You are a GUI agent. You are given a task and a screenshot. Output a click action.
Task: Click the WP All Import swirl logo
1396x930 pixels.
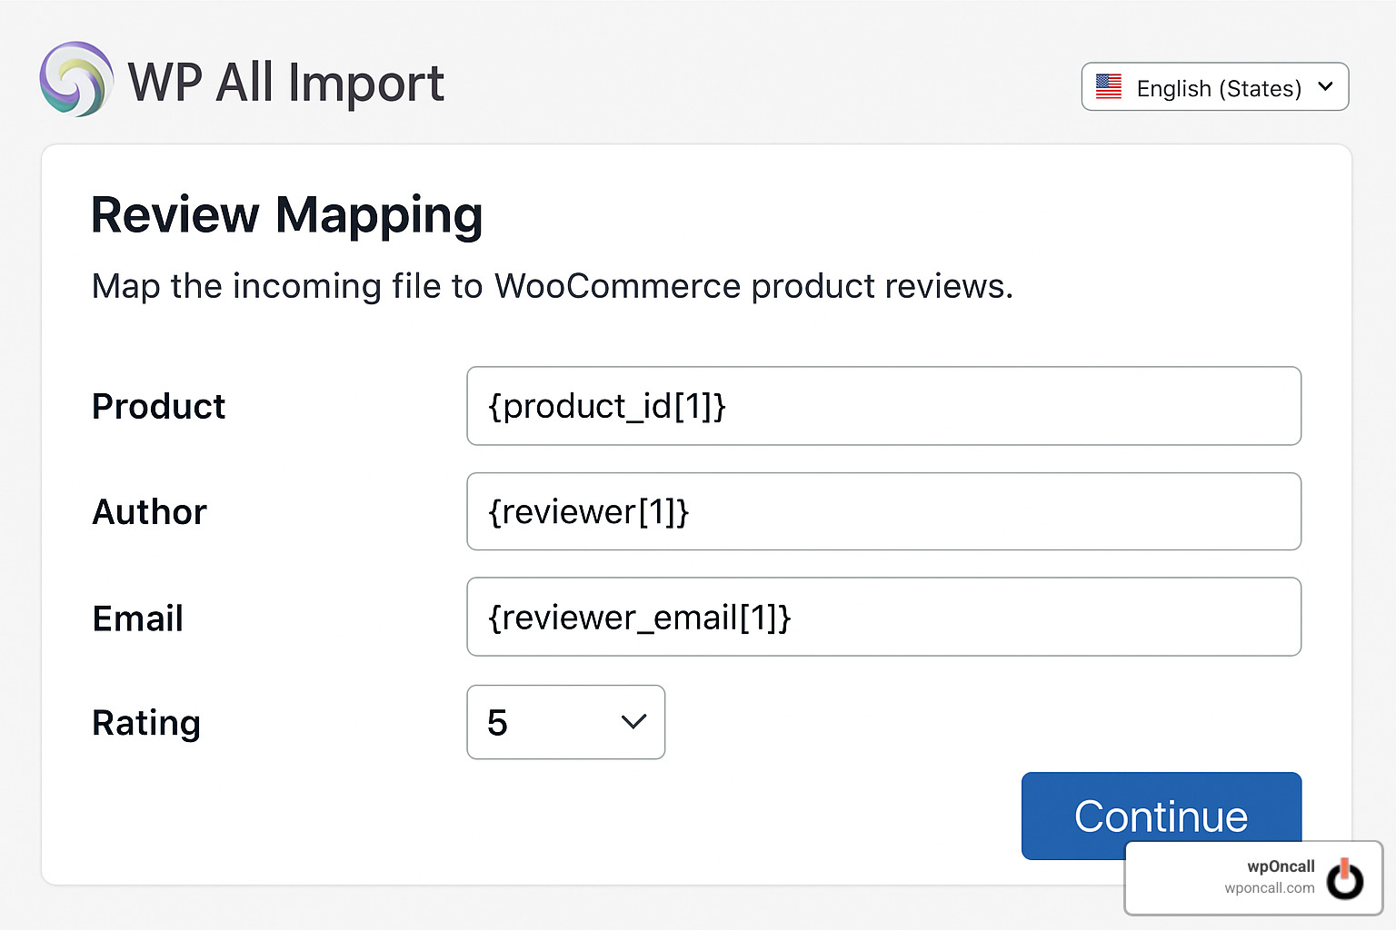76,79
